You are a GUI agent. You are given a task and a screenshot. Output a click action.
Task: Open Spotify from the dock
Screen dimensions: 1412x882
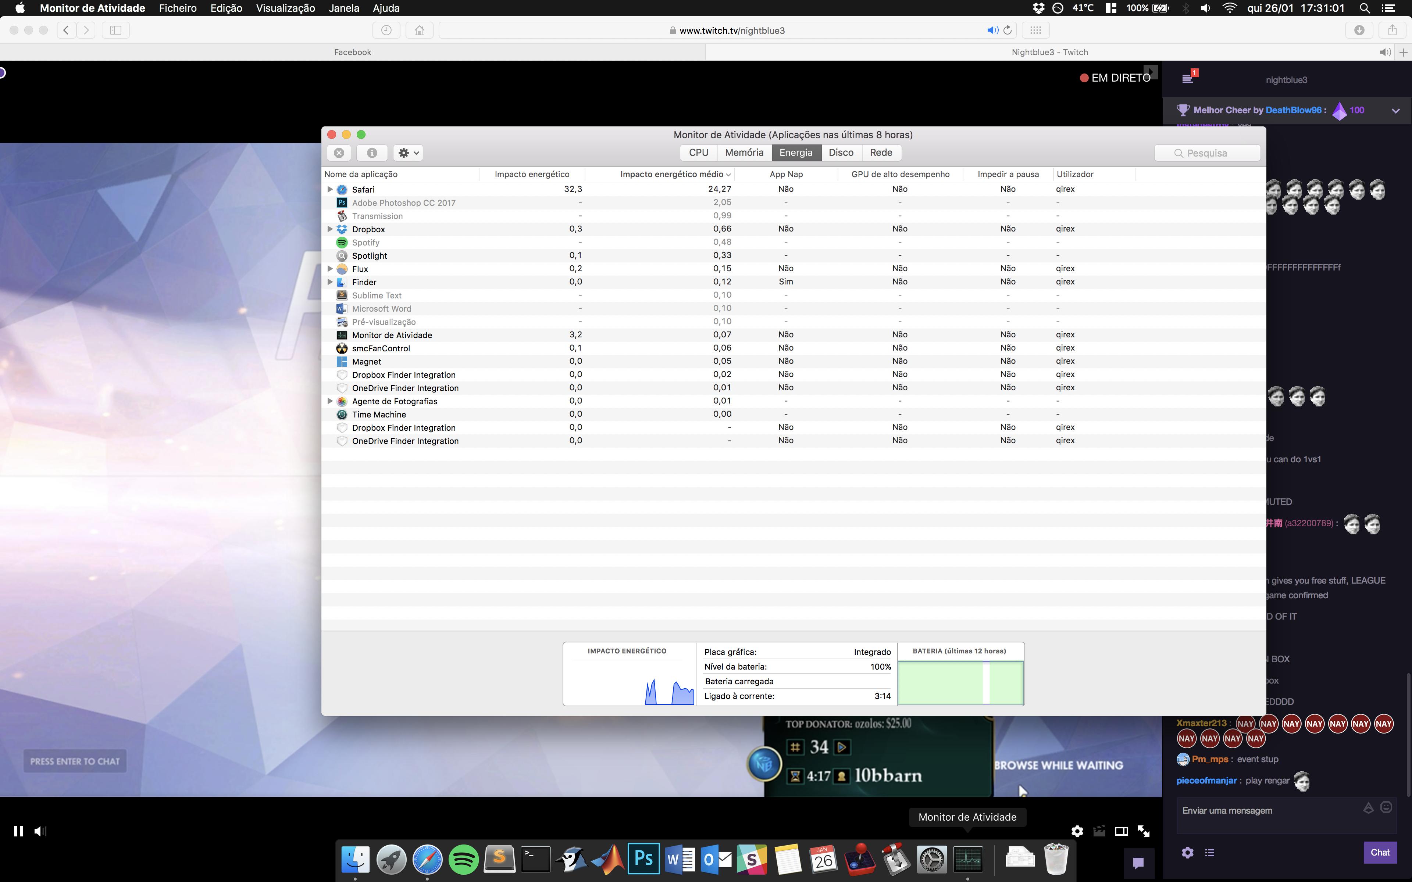[x=463, y=859]
